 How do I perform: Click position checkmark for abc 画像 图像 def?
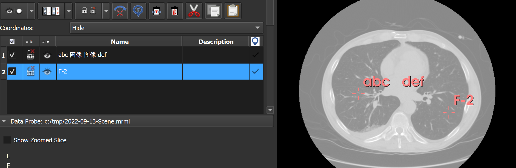point(256,55)
